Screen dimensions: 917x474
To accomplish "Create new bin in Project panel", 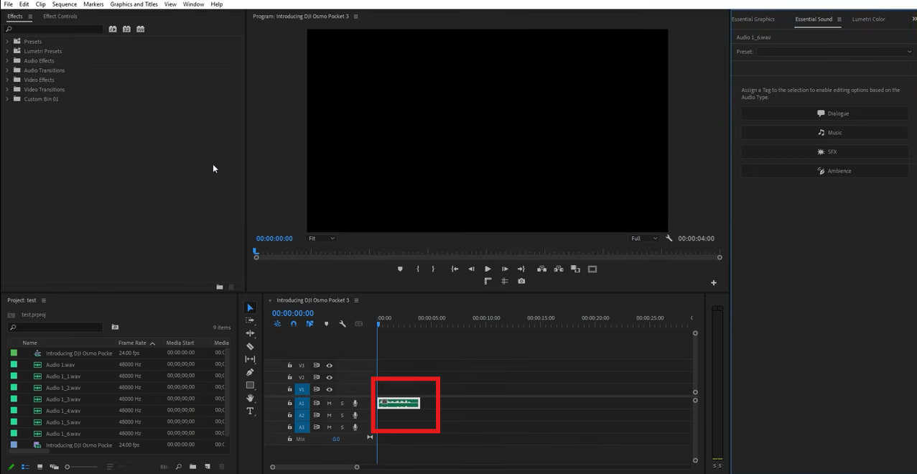I will (x=192, y=467).
